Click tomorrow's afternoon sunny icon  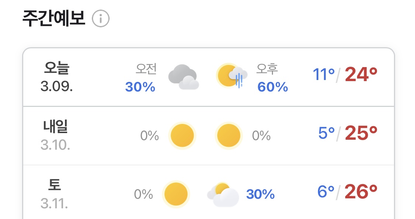pos(229,135)
